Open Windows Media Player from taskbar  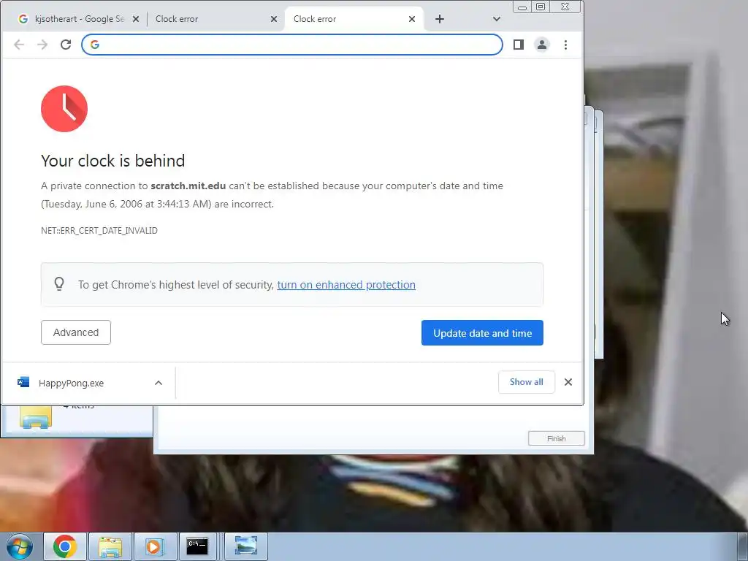[155, 546]
